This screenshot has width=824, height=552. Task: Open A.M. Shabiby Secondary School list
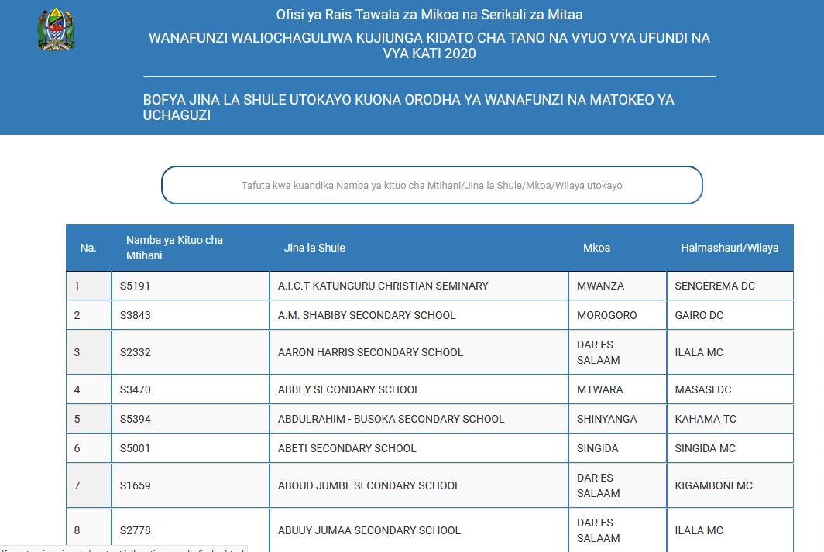[366, 315]
